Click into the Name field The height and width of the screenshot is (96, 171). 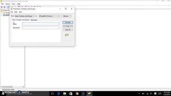41,24
